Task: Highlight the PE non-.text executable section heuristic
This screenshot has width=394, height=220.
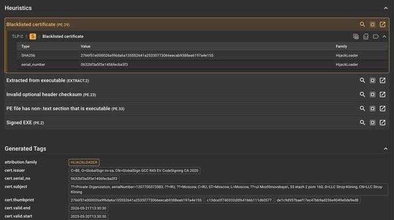Action: coord(373,108)
